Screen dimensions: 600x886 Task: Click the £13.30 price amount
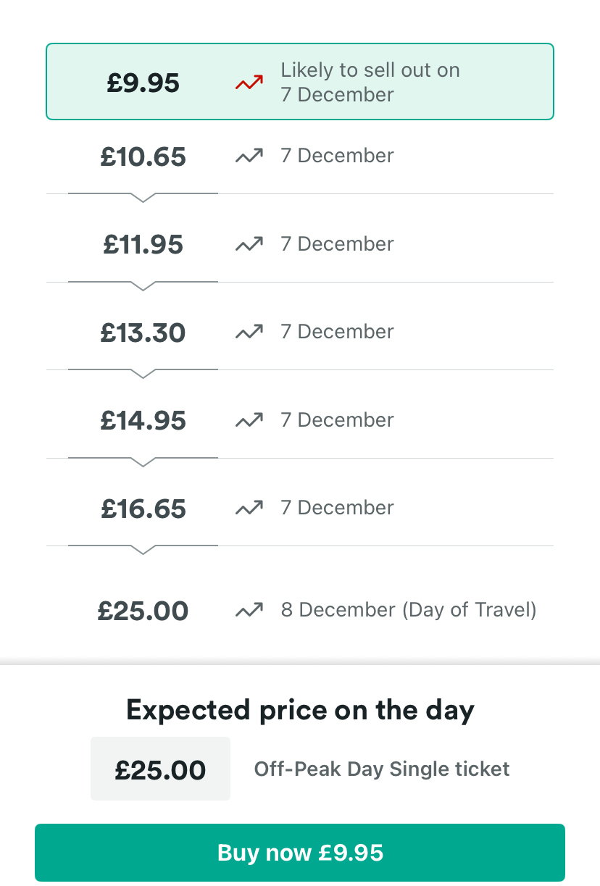click(x=143, y=333)
